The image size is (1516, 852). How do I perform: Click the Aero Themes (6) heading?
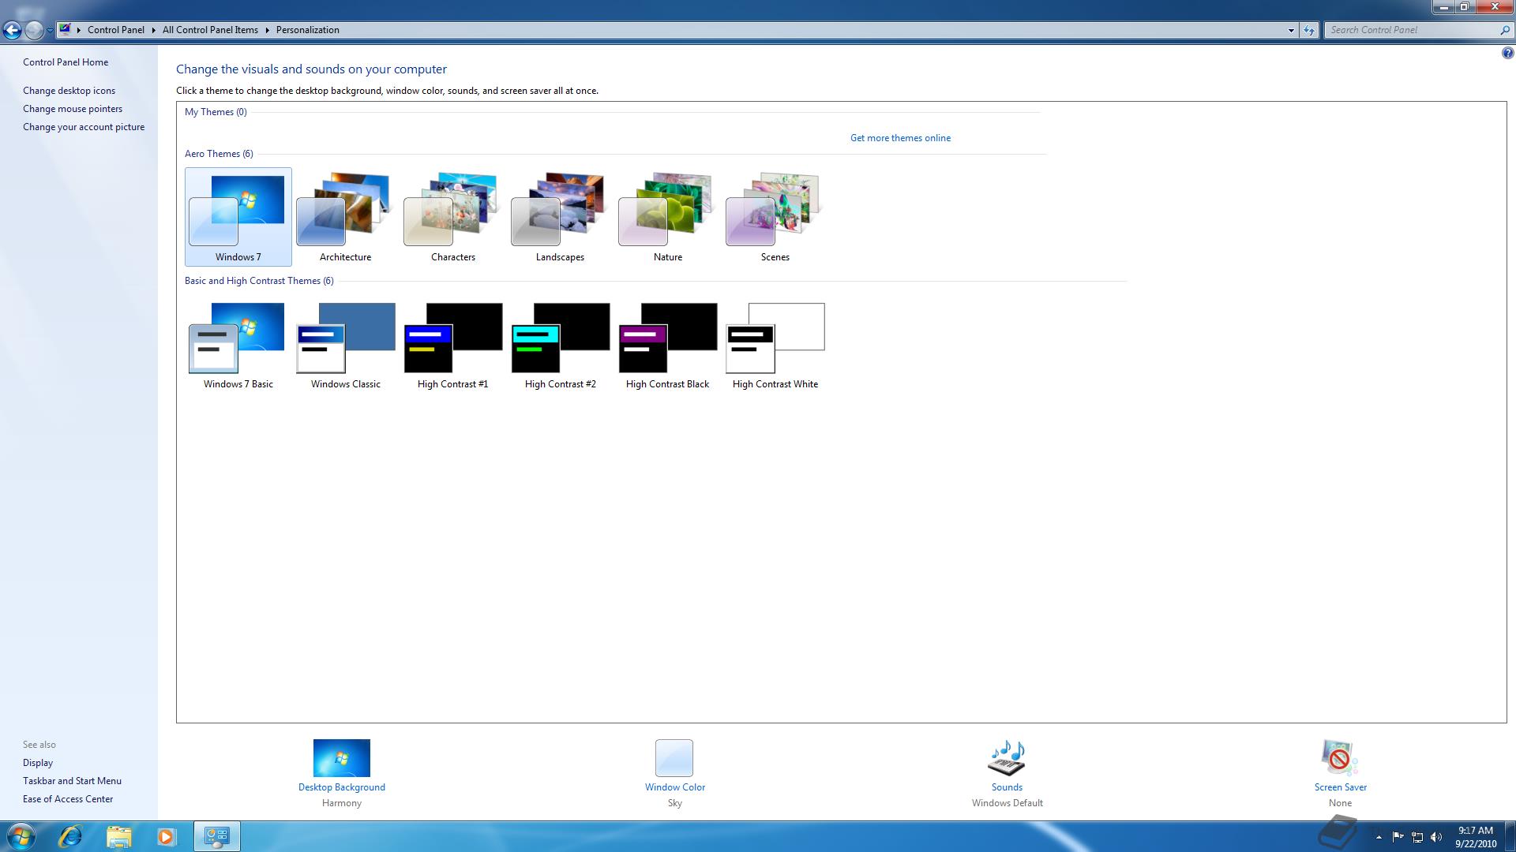[219, 154]
